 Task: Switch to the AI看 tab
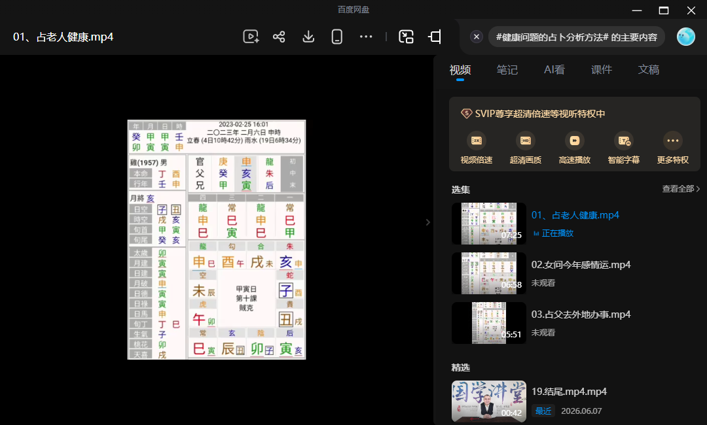point(554,70)
